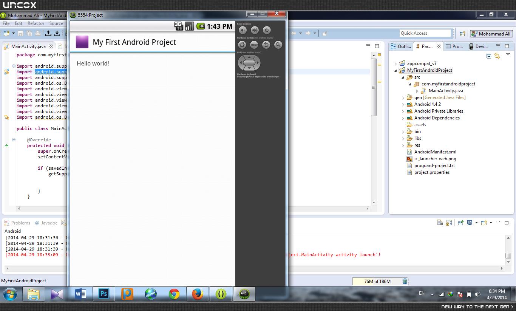The width and height of the screenshot is (516, 311).
Task: Open Microsoft Word from the taskbar
Action: tap(80, 294)
